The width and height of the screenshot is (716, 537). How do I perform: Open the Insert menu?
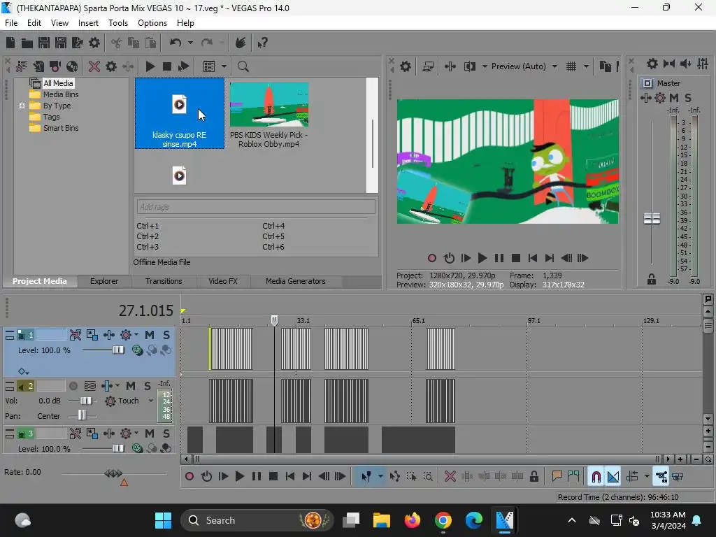point(88,23)
